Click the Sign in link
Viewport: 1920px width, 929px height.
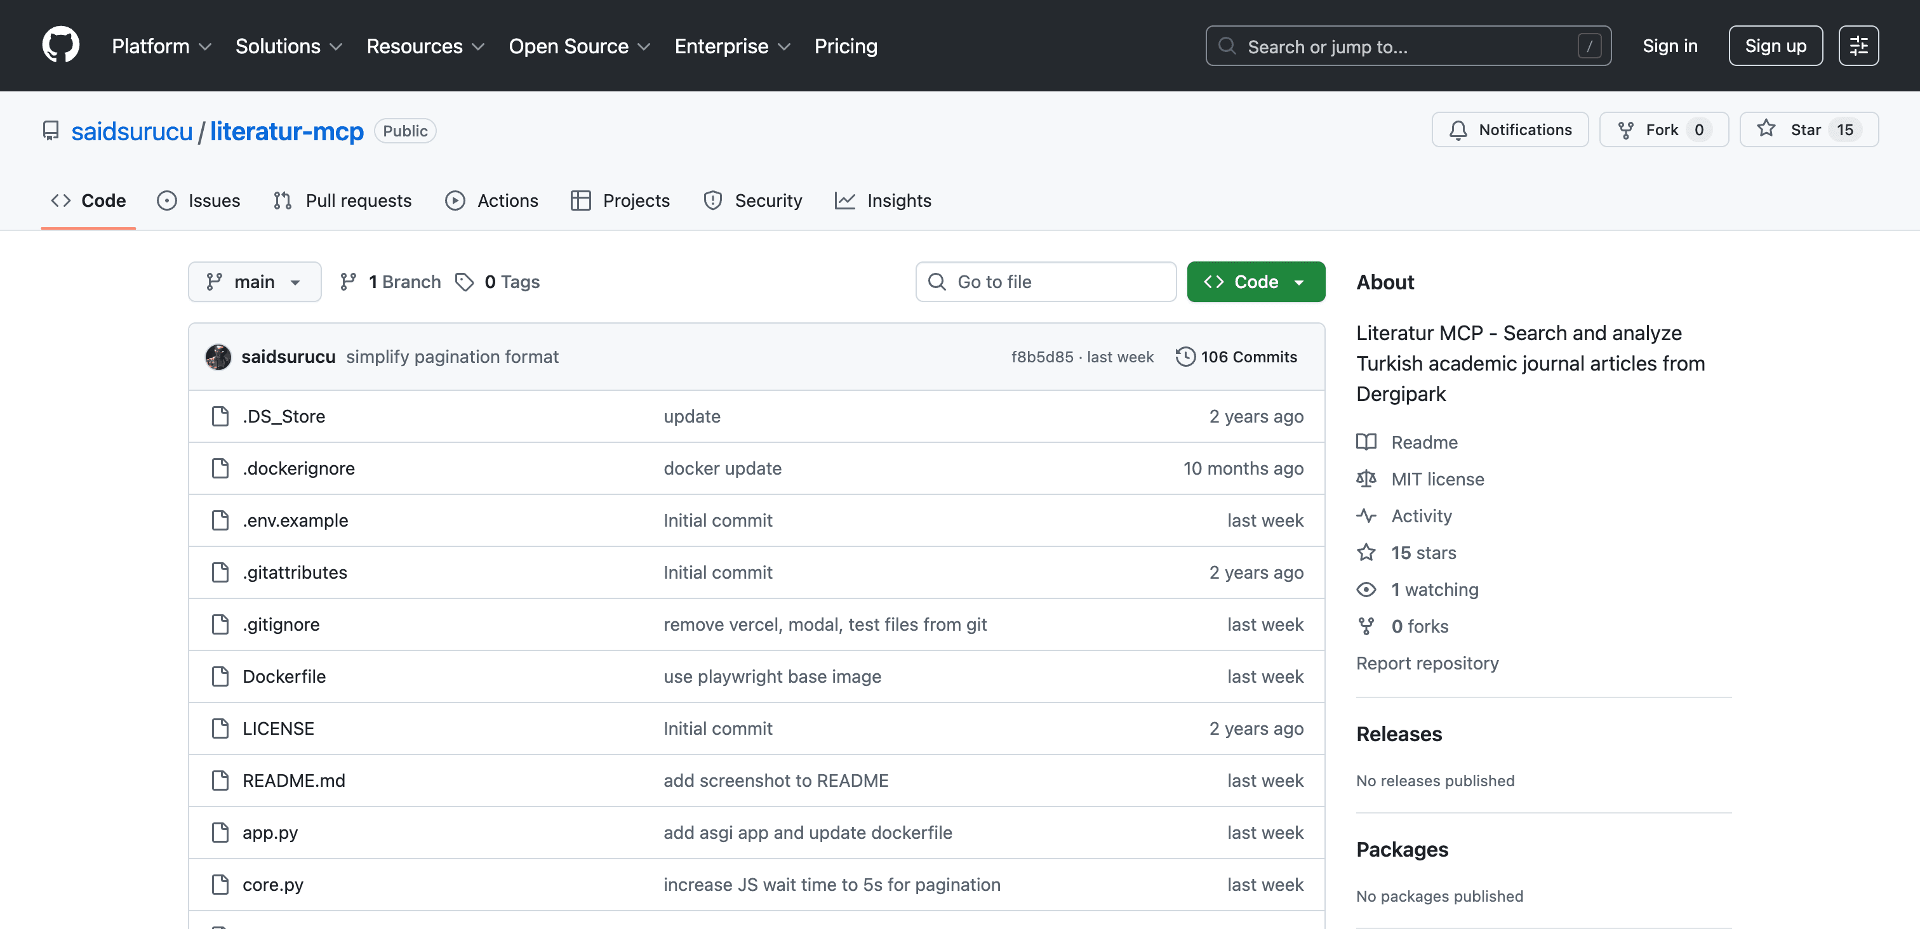pyautogui.click(x=1670, y=46)
